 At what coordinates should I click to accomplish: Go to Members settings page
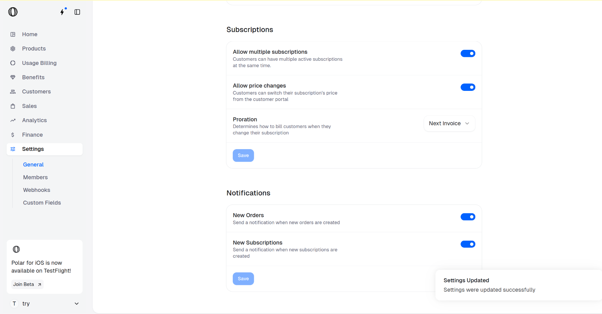(35, 178)
